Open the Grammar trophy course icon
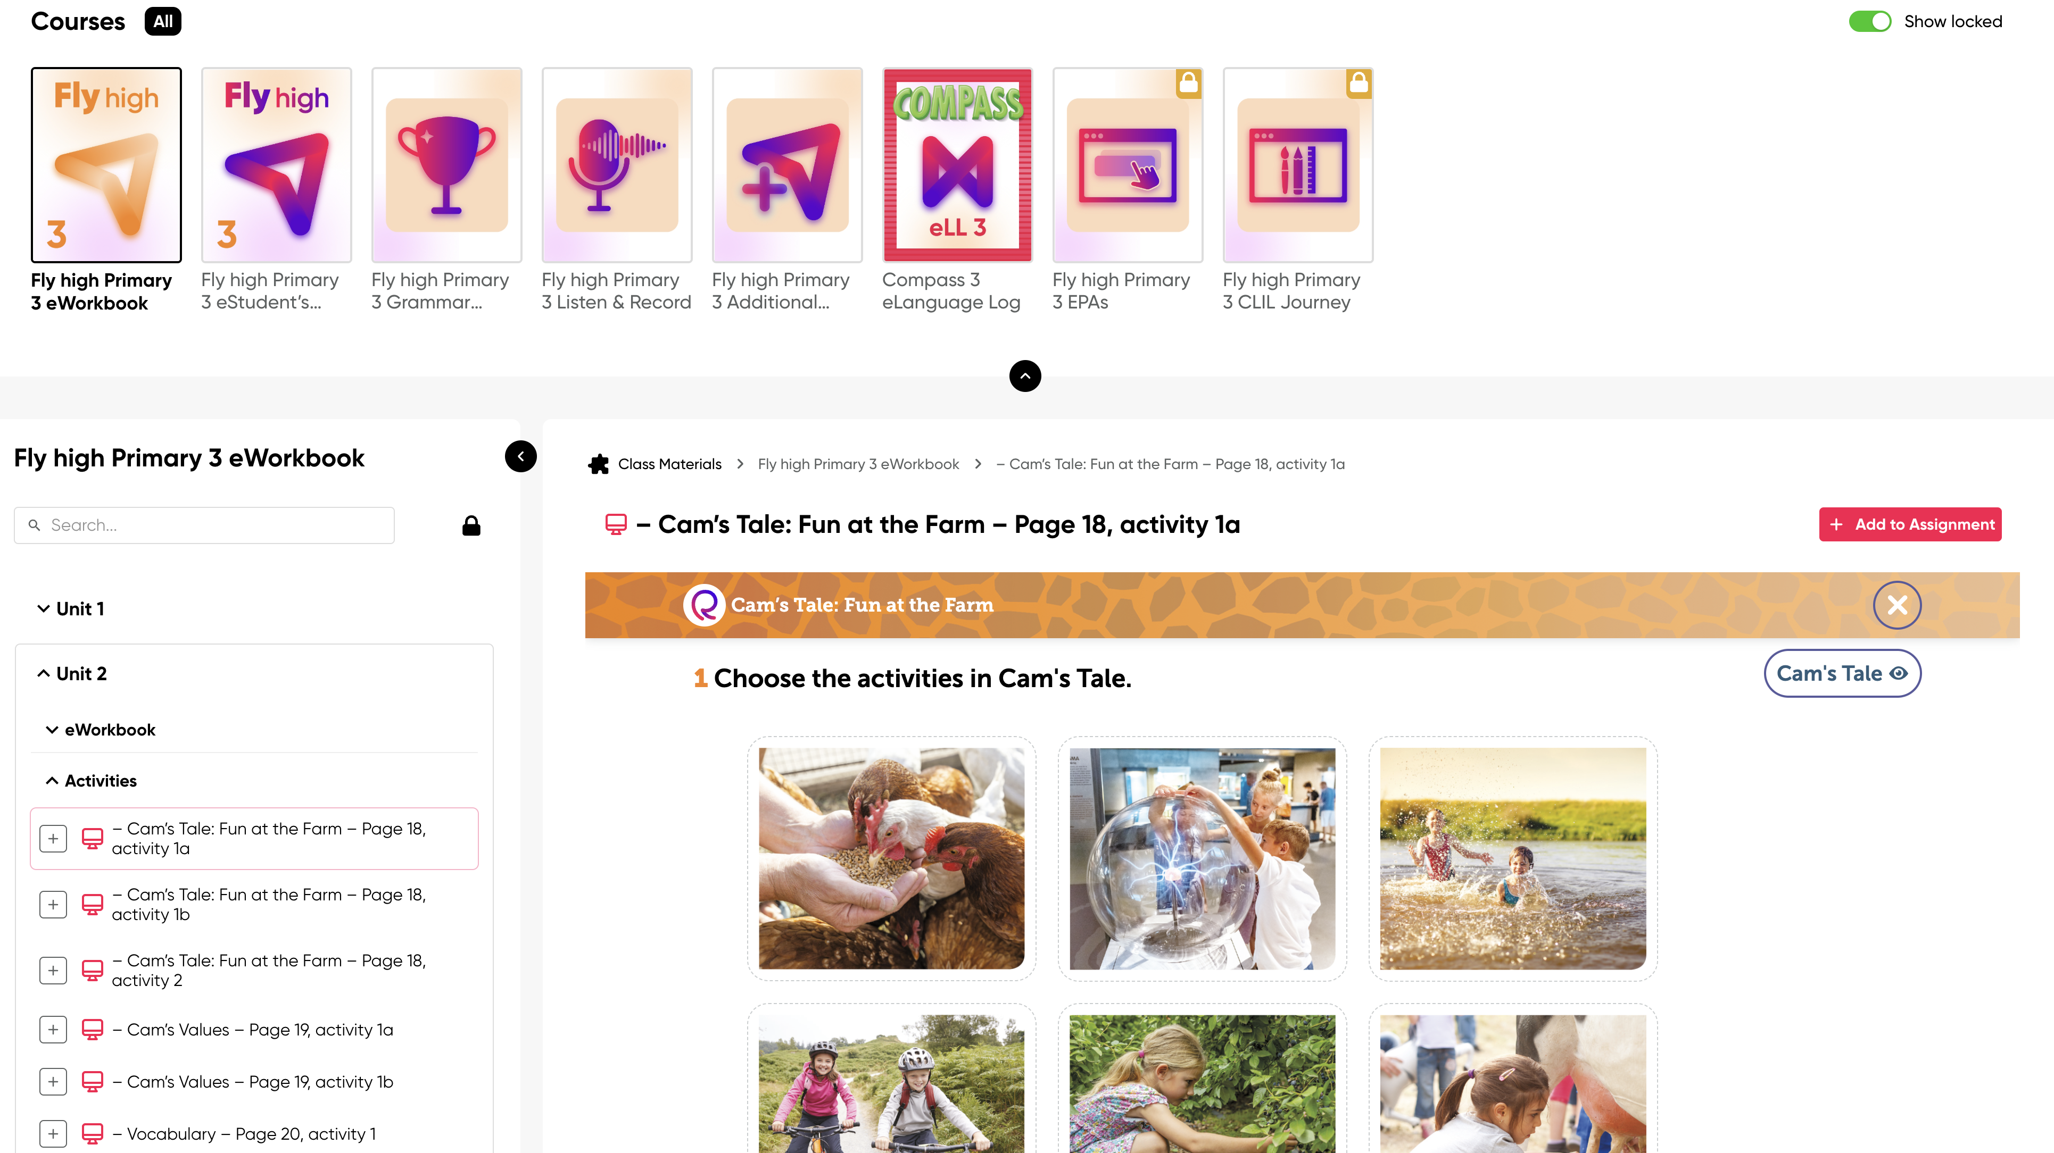 click(446, 165)
